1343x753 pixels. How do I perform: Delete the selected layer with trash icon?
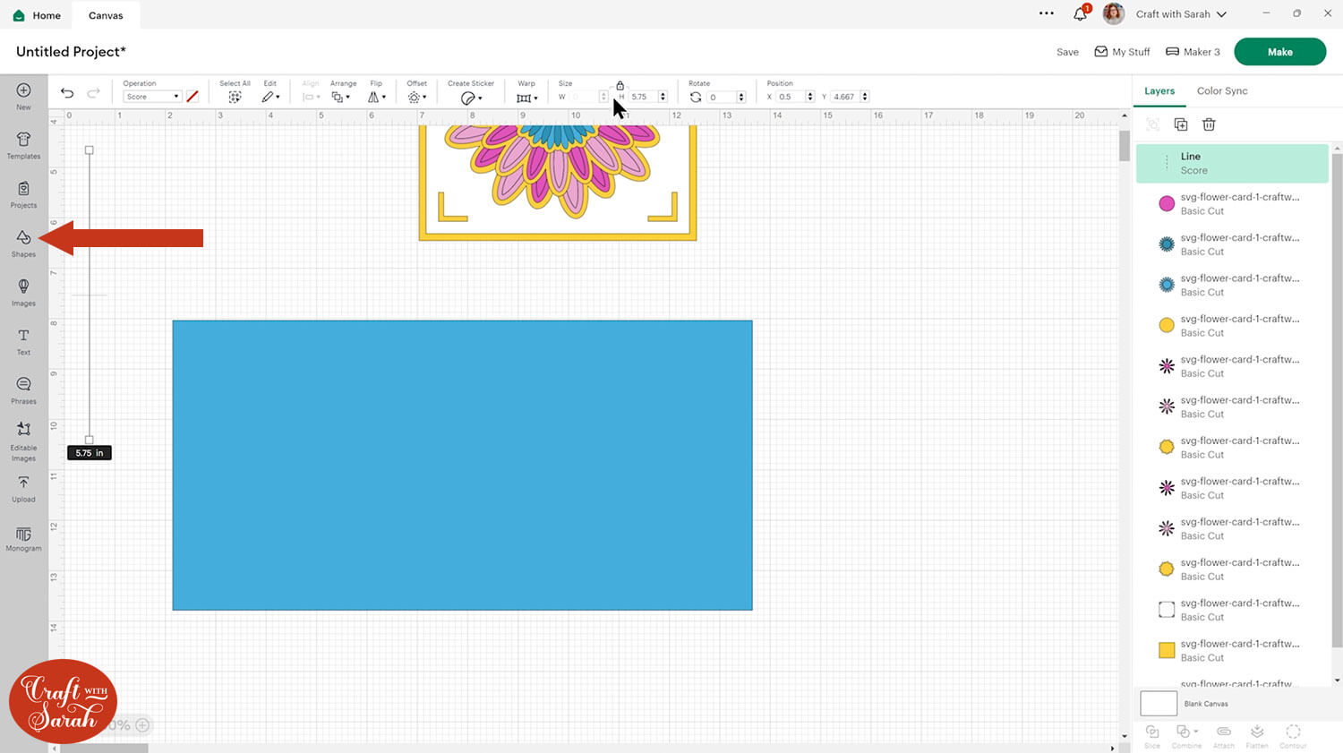pyautogui.click(x=1209, y=124)
